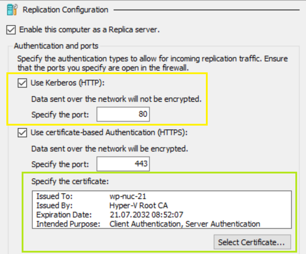
Task: Click the firewall ports instruction paragraph
Action: pyautogui.click(x=152, y=62)
